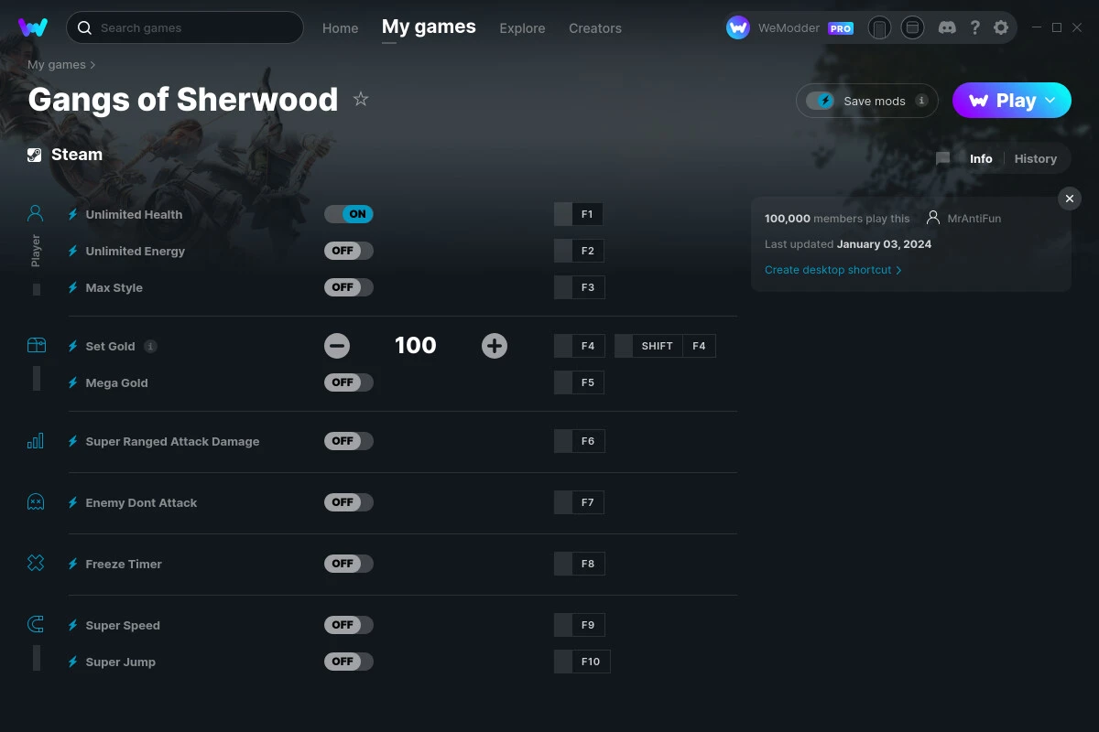Select the Player category icon in sidebar
1099x732 pixels.
35,212
